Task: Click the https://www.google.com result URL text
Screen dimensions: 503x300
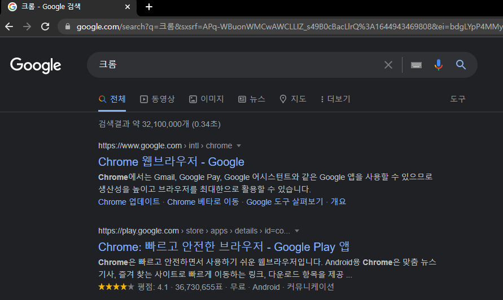Action: [x=140, y=145]
